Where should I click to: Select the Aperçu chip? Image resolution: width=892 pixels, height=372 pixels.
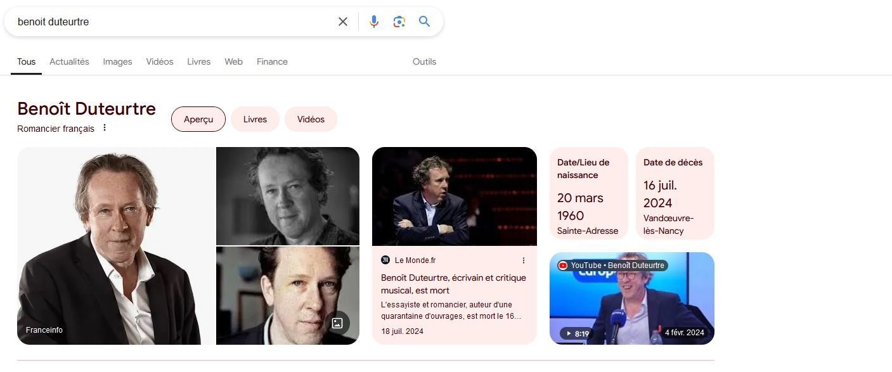[x=198, y=119]
